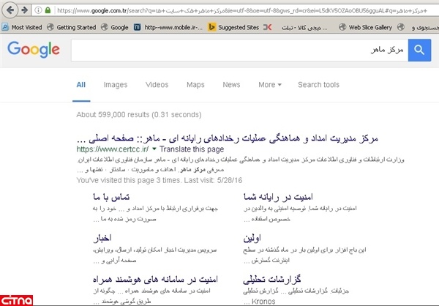Switch to the Images tab
The image size is (439, 306).
click(x=115, y=85)
